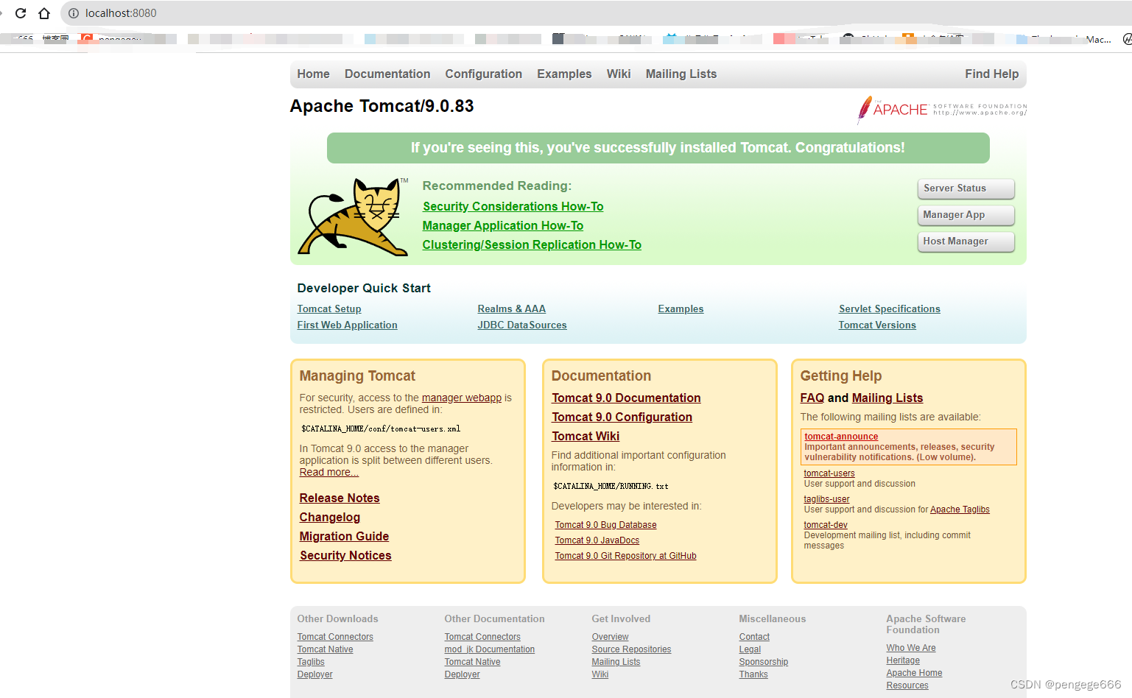Click the Manager App button
The height and width of the screenshot is (698, 1132).
tap(966, 215)
